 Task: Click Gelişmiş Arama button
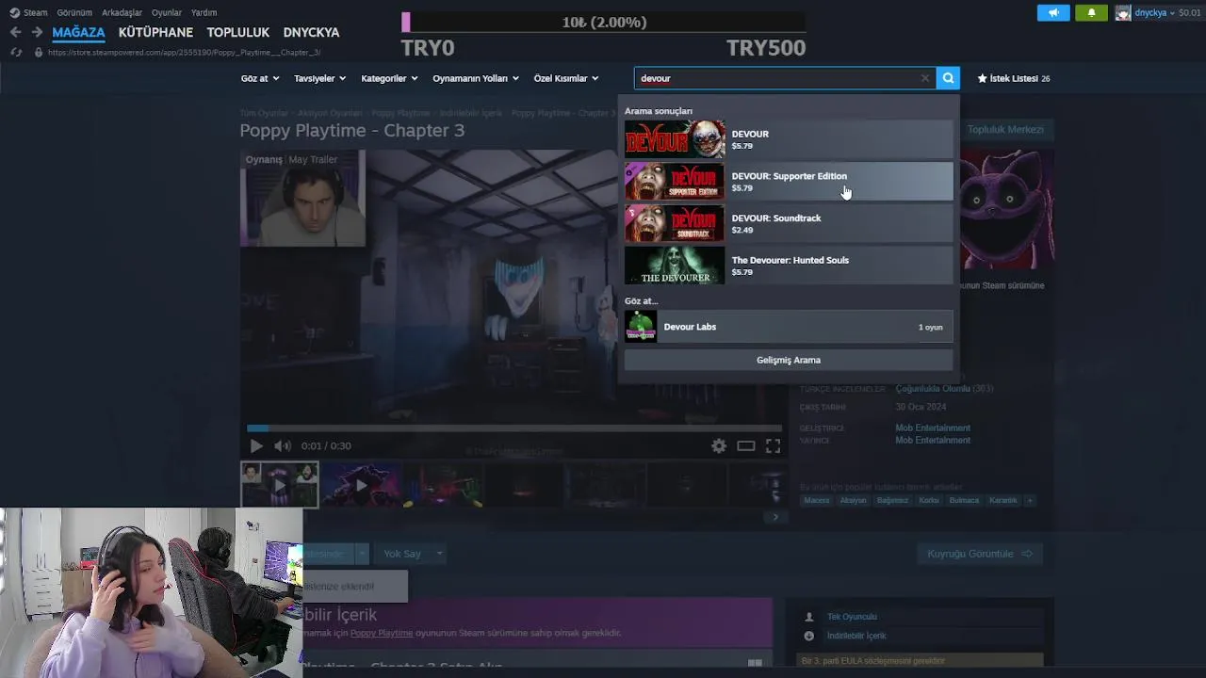[x=789, y=360]
